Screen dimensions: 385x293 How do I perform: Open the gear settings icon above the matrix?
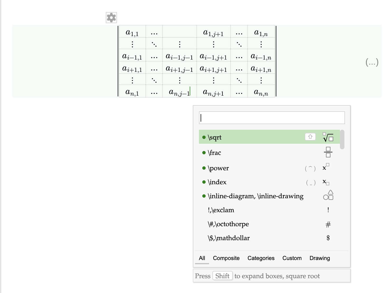(111, 18)
